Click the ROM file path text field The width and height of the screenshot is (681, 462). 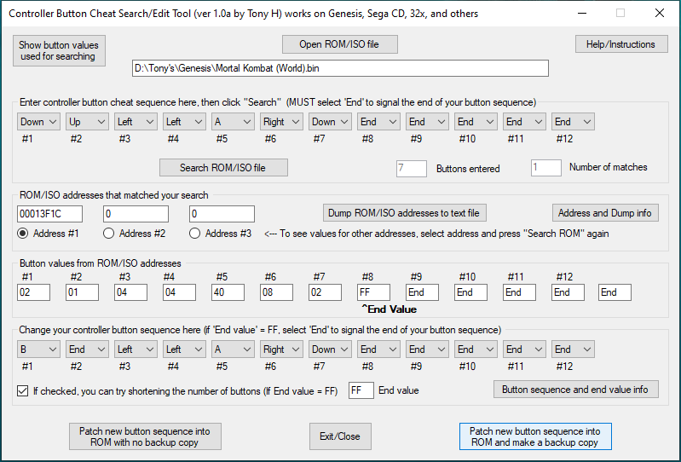pos(340,68)
